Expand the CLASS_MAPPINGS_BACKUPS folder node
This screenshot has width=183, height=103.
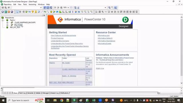(x=7, y=23)
